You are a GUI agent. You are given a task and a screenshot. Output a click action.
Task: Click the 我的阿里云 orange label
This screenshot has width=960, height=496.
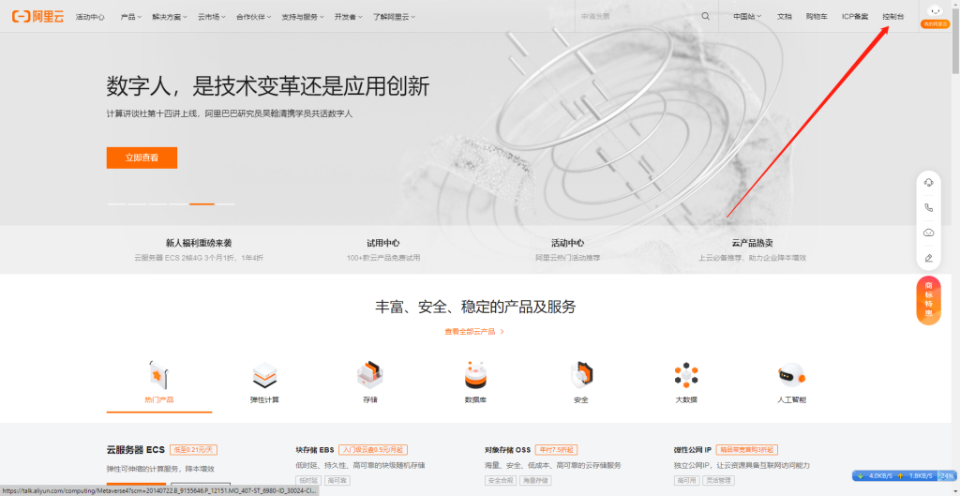coord(935,24)
